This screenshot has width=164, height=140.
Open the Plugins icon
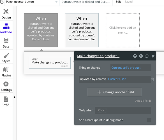[6, 69]
